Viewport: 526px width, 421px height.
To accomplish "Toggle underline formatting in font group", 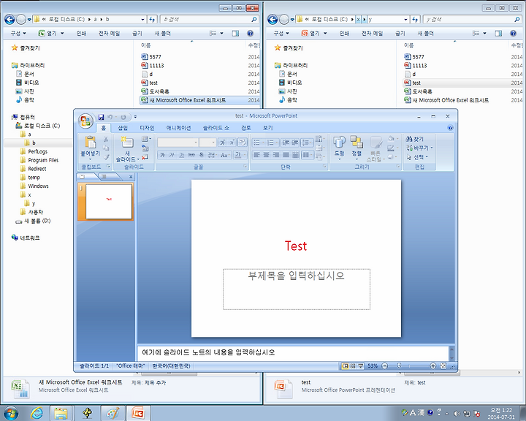I will pos(181,155).
